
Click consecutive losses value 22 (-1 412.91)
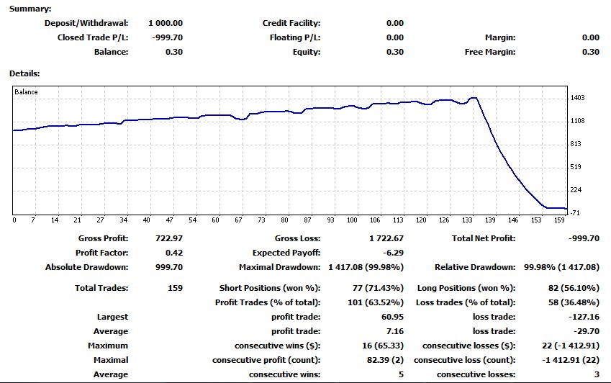point(571,346)
